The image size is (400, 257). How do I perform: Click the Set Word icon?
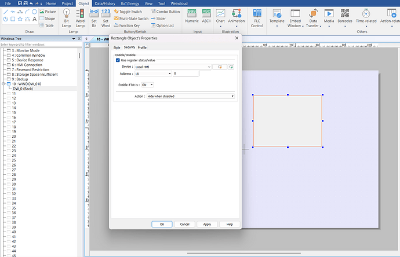click(x=106, y=17)
